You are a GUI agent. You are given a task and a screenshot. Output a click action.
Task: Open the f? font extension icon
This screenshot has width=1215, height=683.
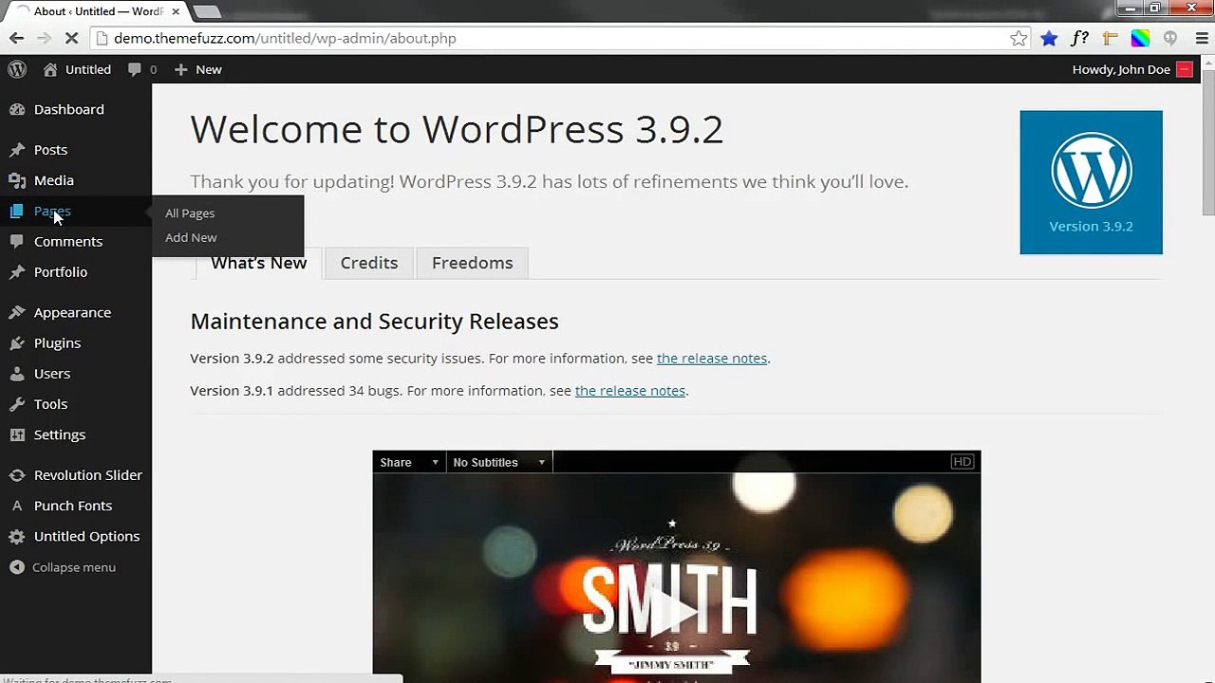(1079, 38)
